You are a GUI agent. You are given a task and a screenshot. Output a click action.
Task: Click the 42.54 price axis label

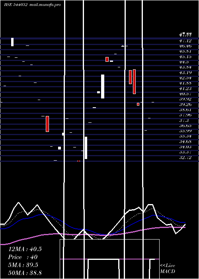pyautogui.click(x=185, y=78)
